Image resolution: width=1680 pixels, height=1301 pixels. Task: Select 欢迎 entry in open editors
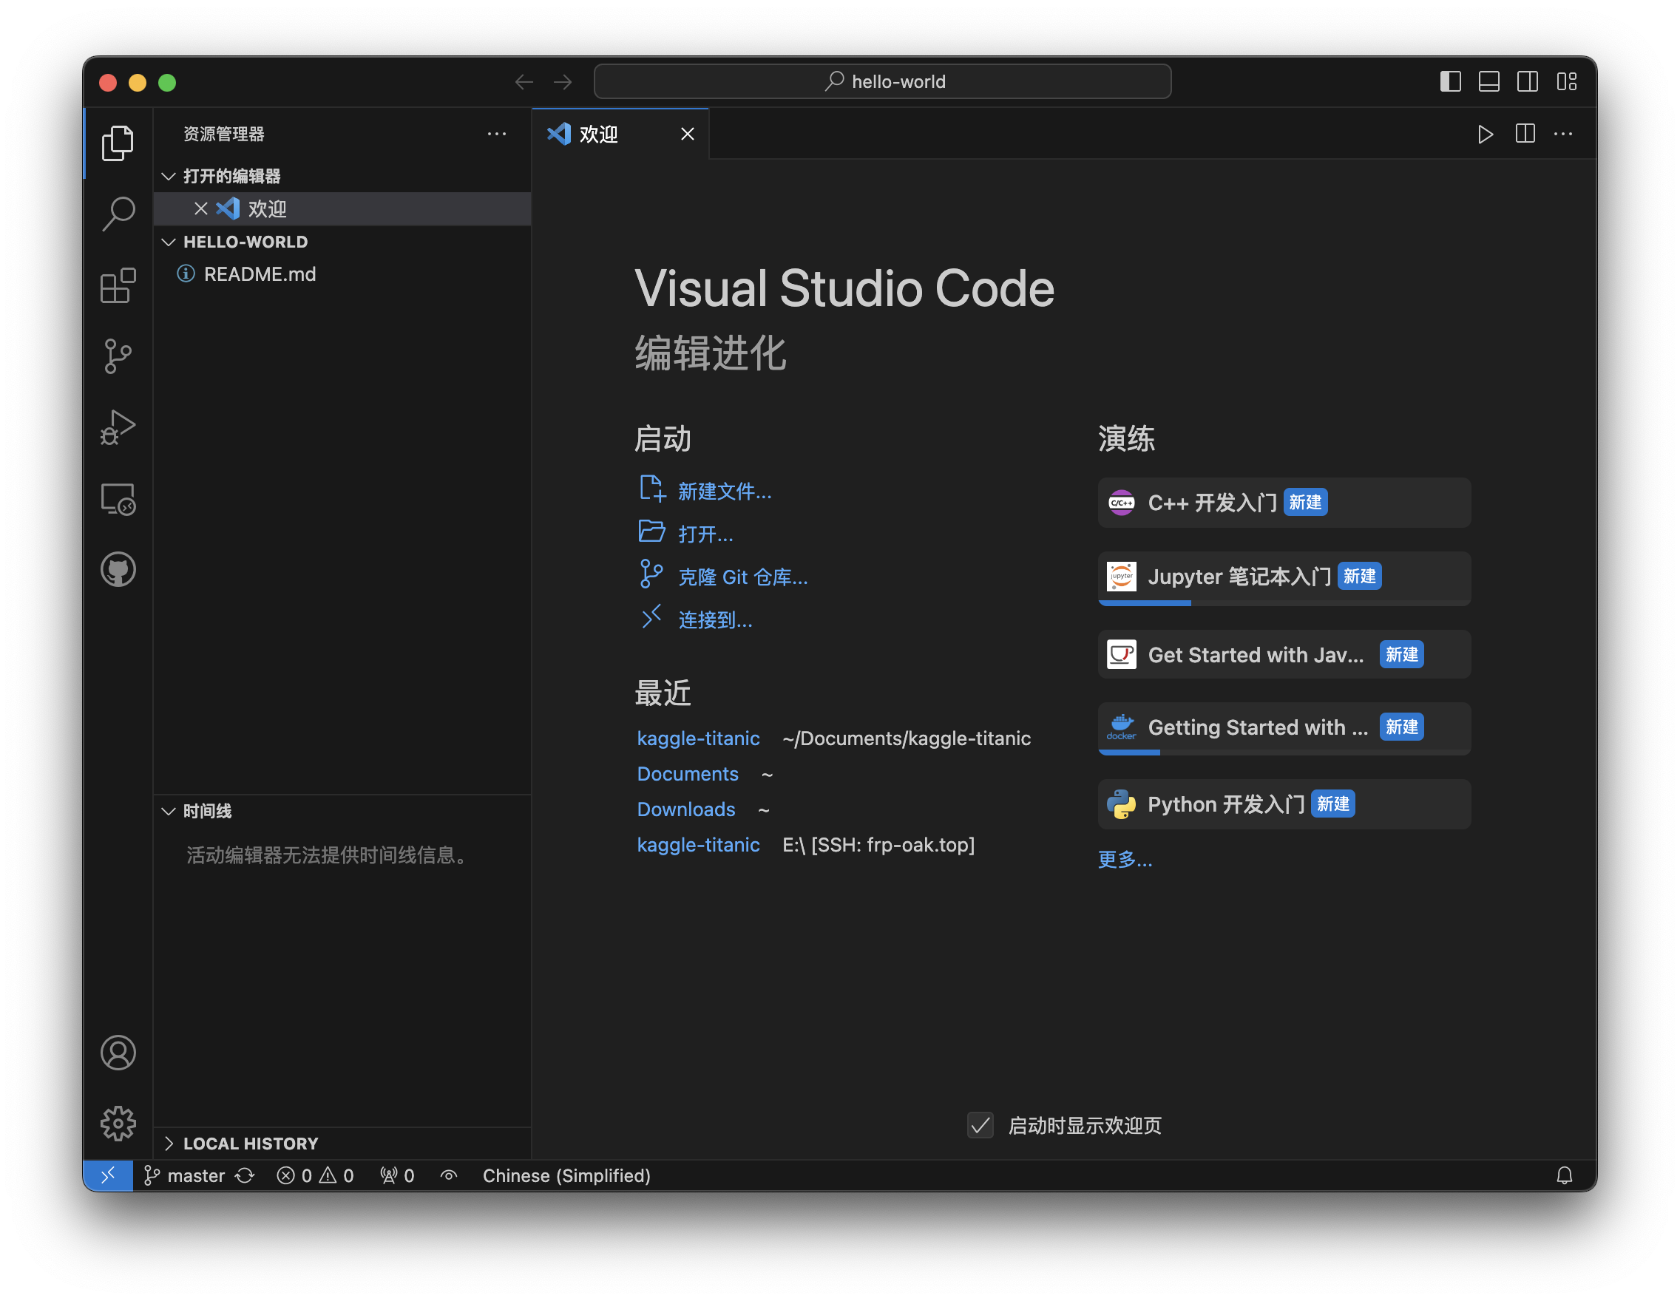(x=342, y=208)
